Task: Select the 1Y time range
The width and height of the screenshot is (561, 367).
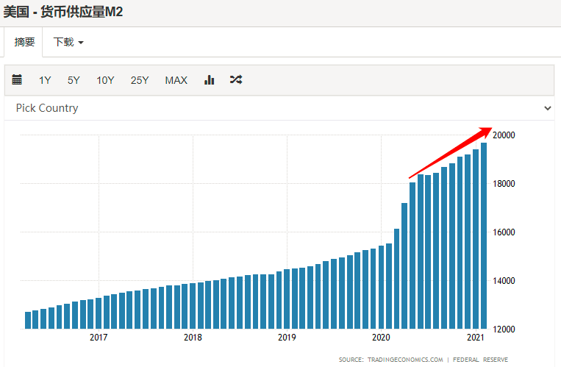Action: (x=46, y=80)
